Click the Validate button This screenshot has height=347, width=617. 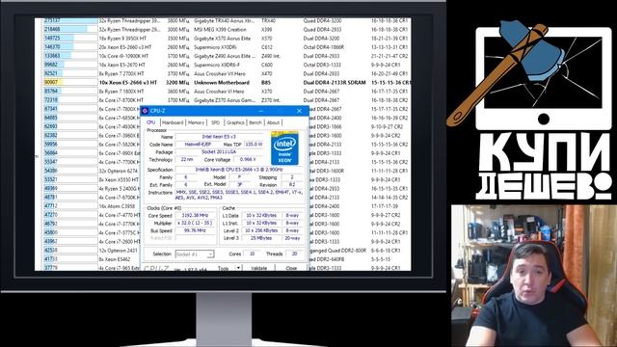click(x=259, y=268)
